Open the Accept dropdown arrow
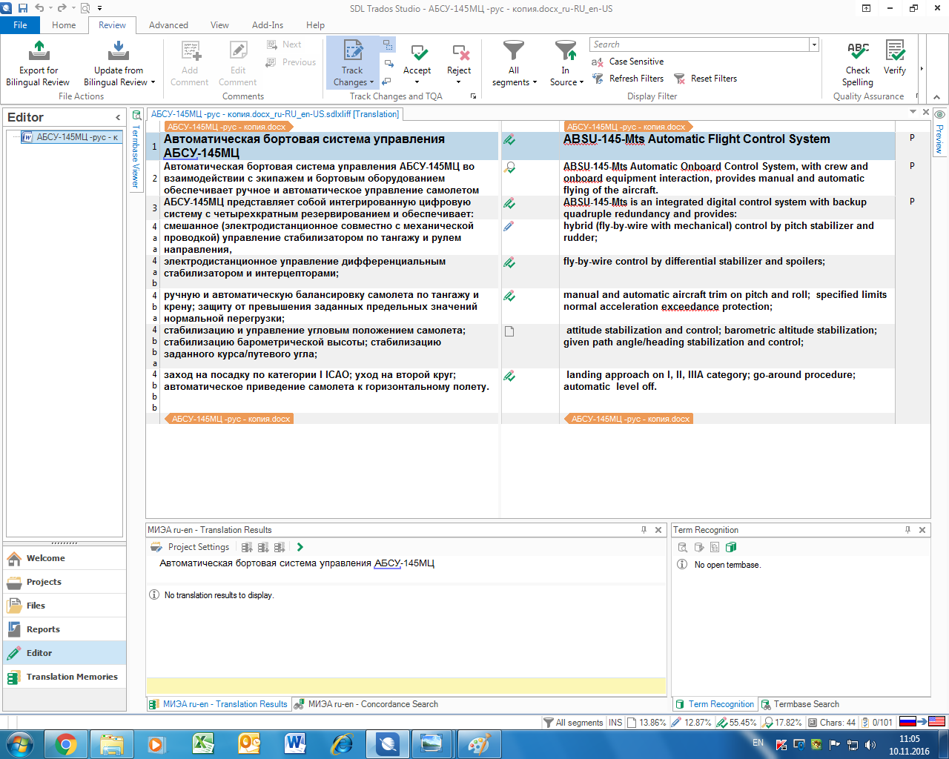949x759 pixels. pyautogui.click(x=417, y=82)
